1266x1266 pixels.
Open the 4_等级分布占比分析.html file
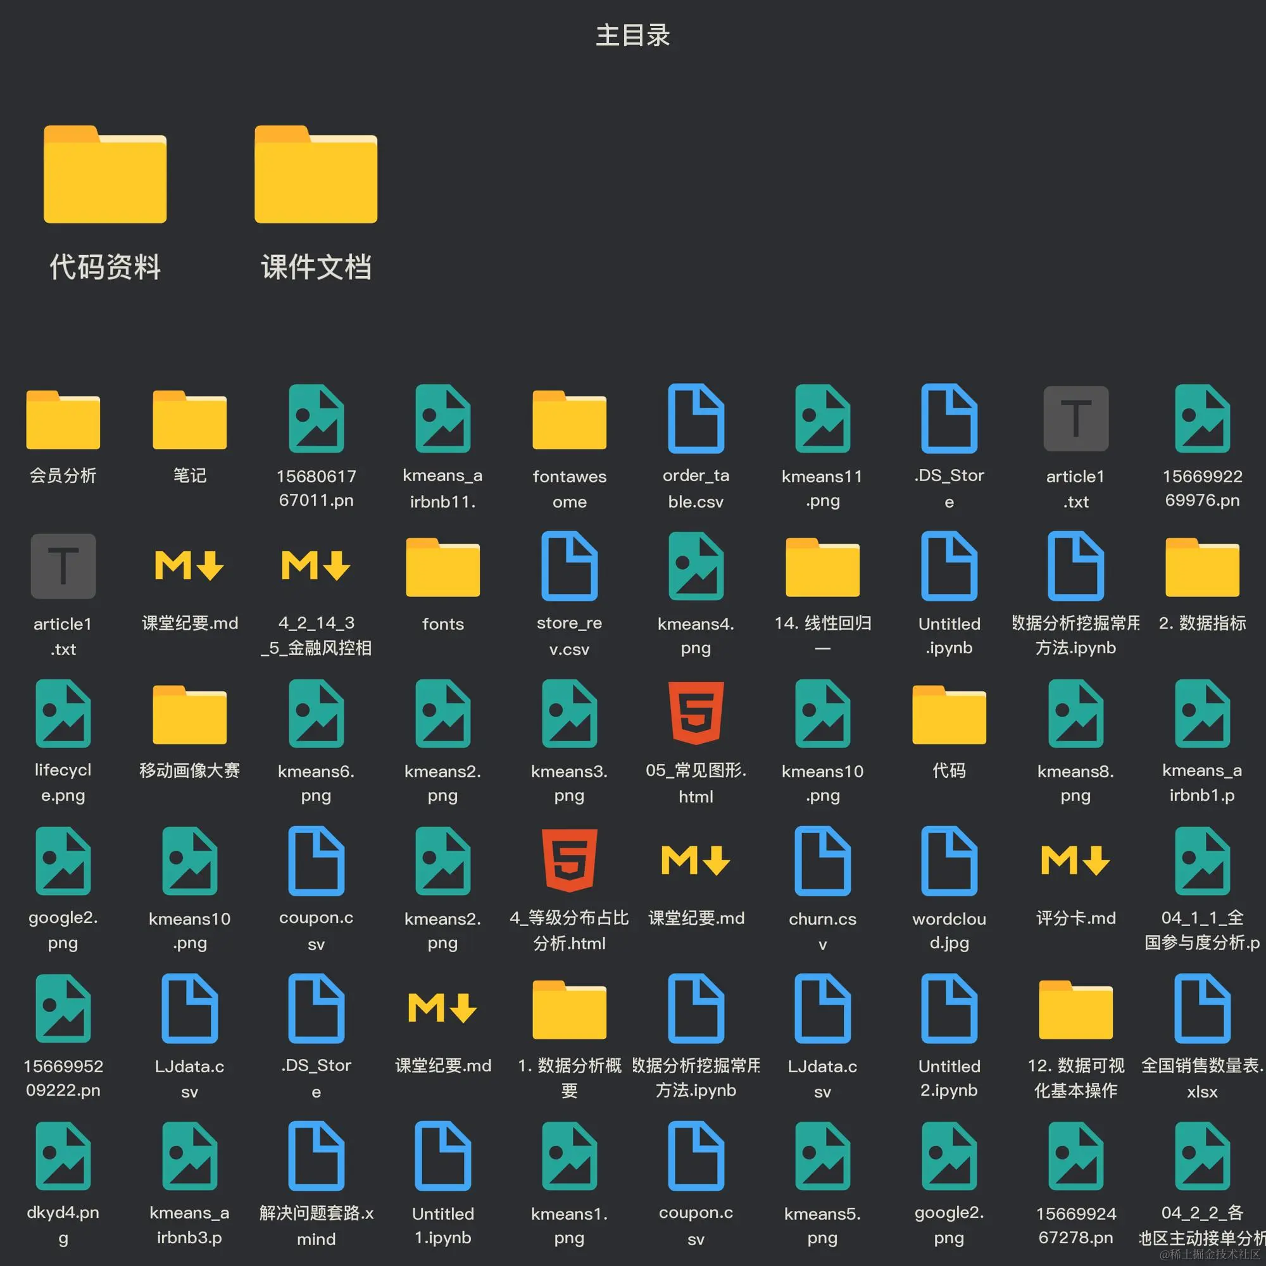point(569,861)
